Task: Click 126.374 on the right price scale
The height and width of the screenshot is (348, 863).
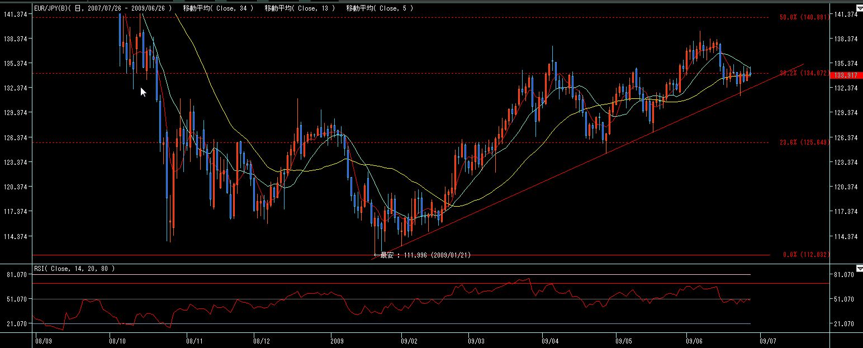Action: [845, 137]
